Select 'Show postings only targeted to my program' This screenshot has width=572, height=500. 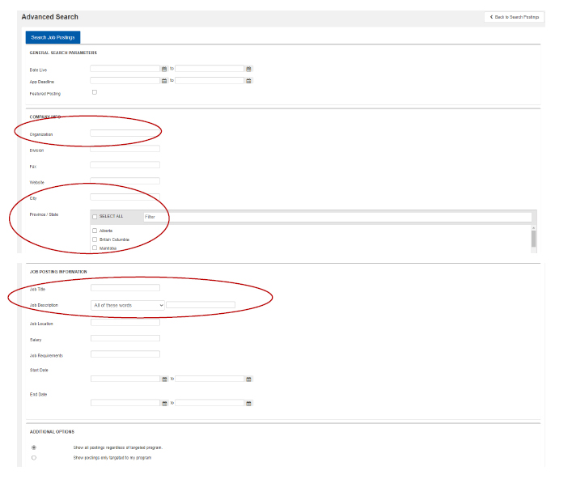coord(33,458)
